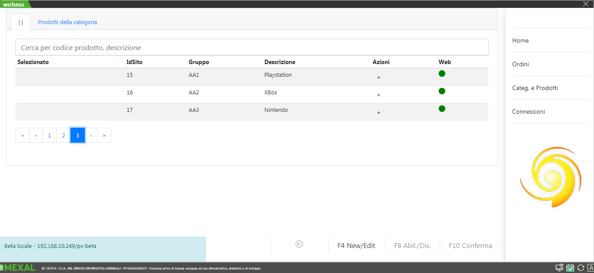Toggle the green Web status for Playstation
The height and width of the screenshot is (273, 594).
pos(442,74)
